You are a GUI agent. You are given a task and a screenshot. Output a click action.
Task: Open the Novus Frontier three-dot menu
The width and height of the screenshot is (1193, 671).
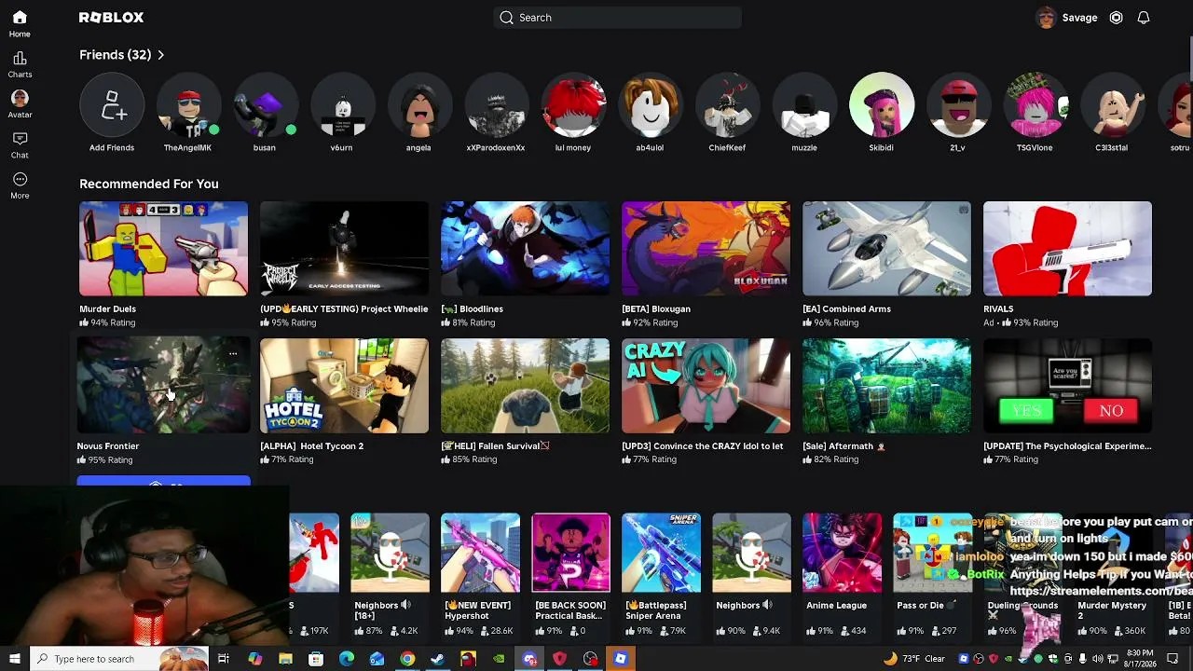pyautogui.click(x=233, y=353)
